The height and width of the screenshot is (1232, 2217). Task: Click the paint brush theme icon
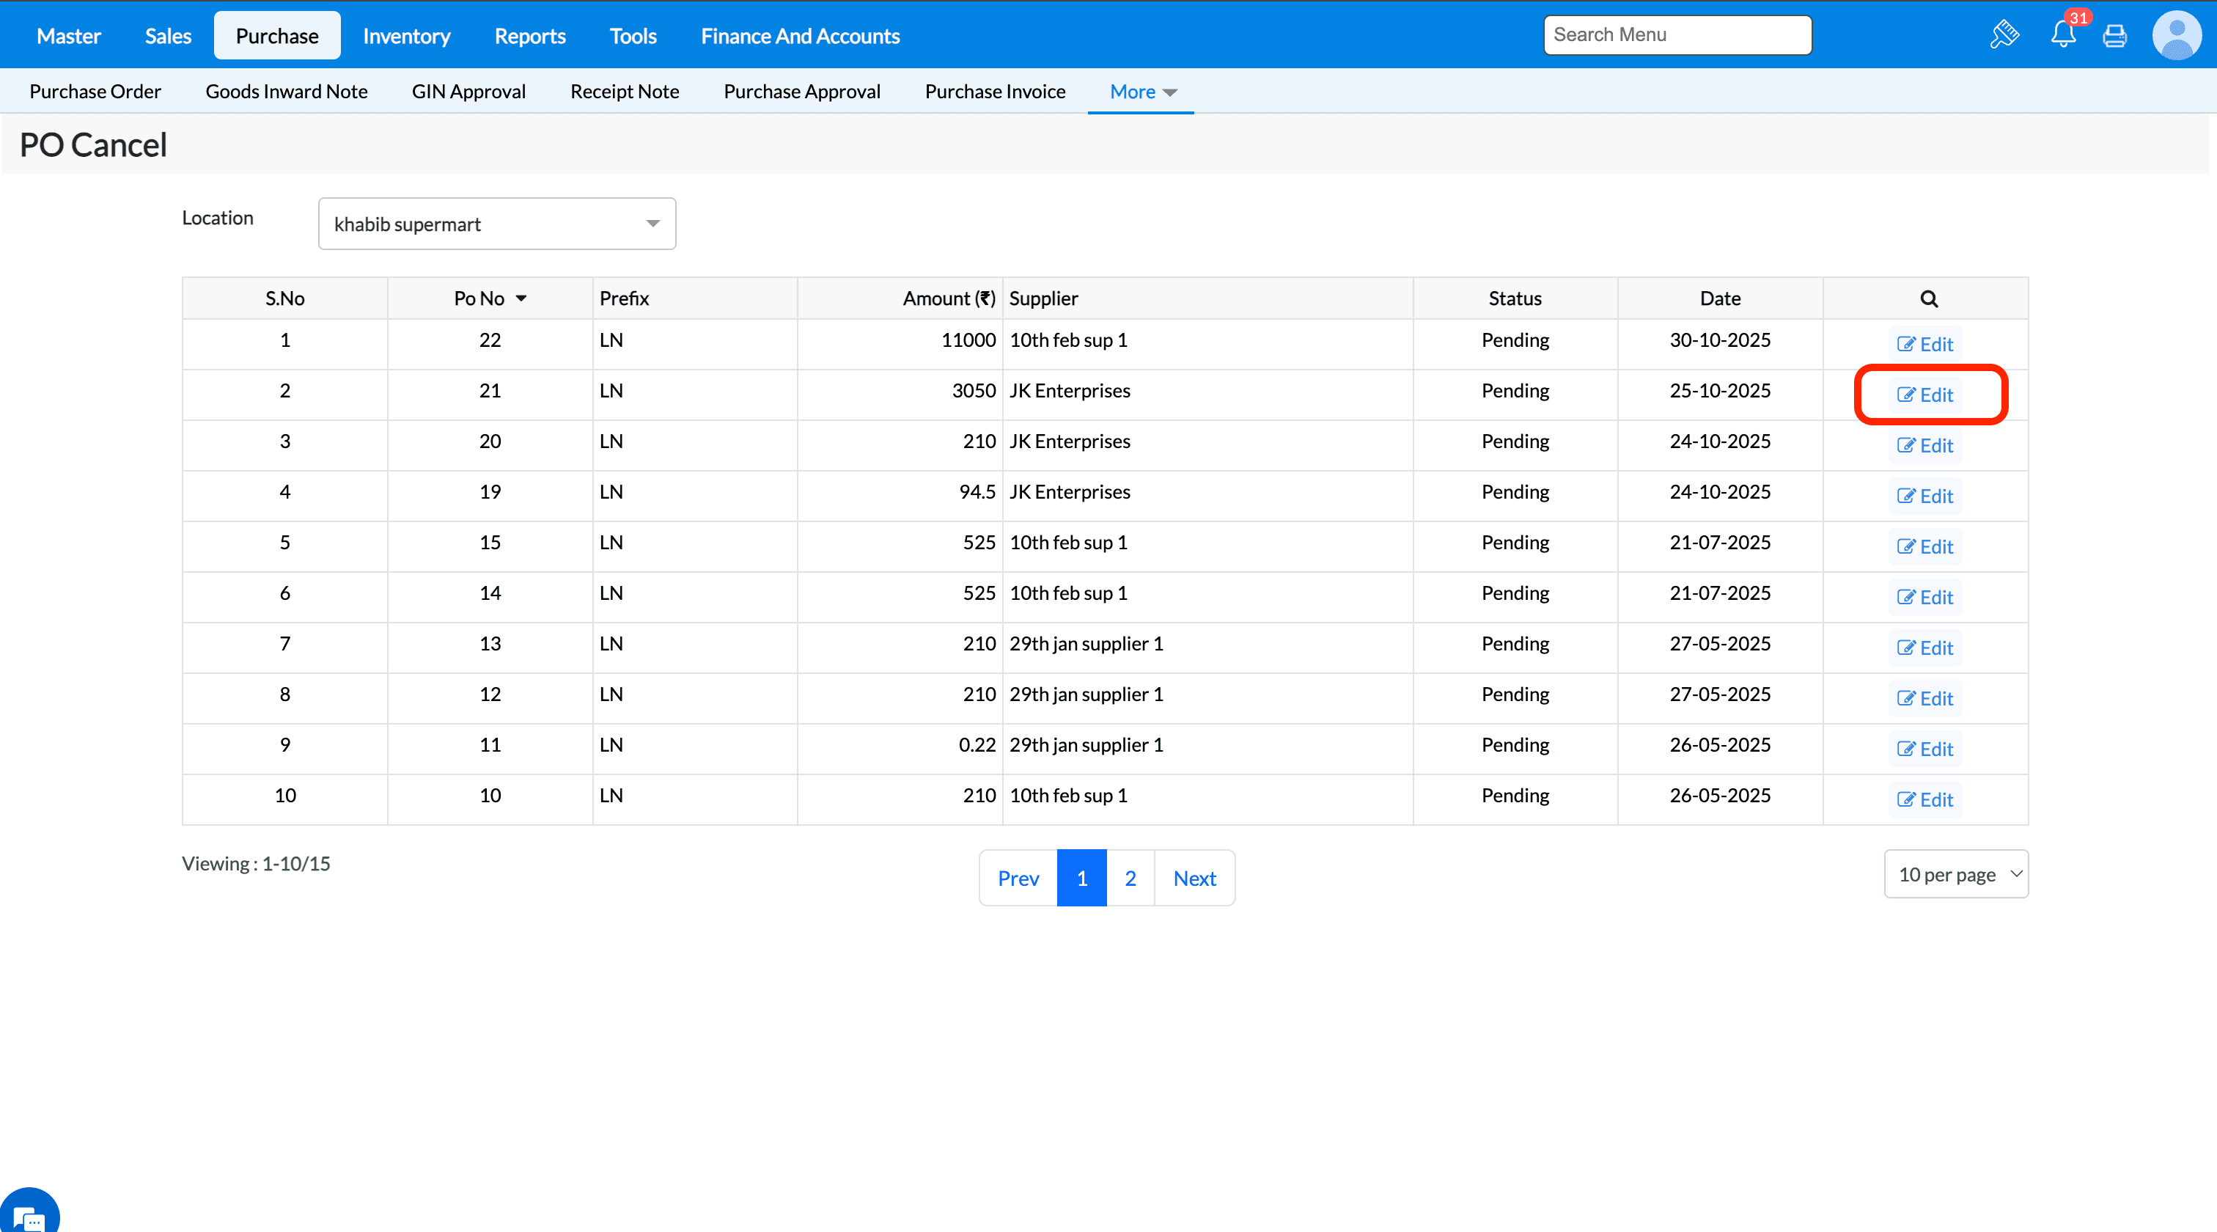coord(2004,35)
